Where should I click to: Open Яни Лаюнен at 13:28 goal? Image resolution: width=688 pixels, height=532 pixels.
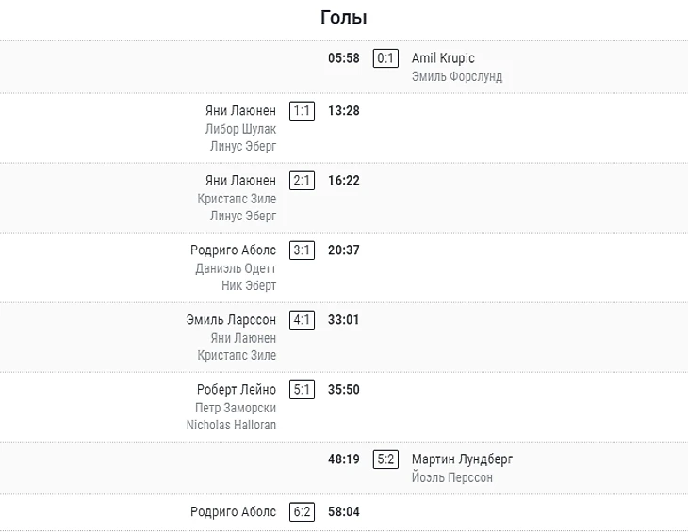tap(240, 110)
